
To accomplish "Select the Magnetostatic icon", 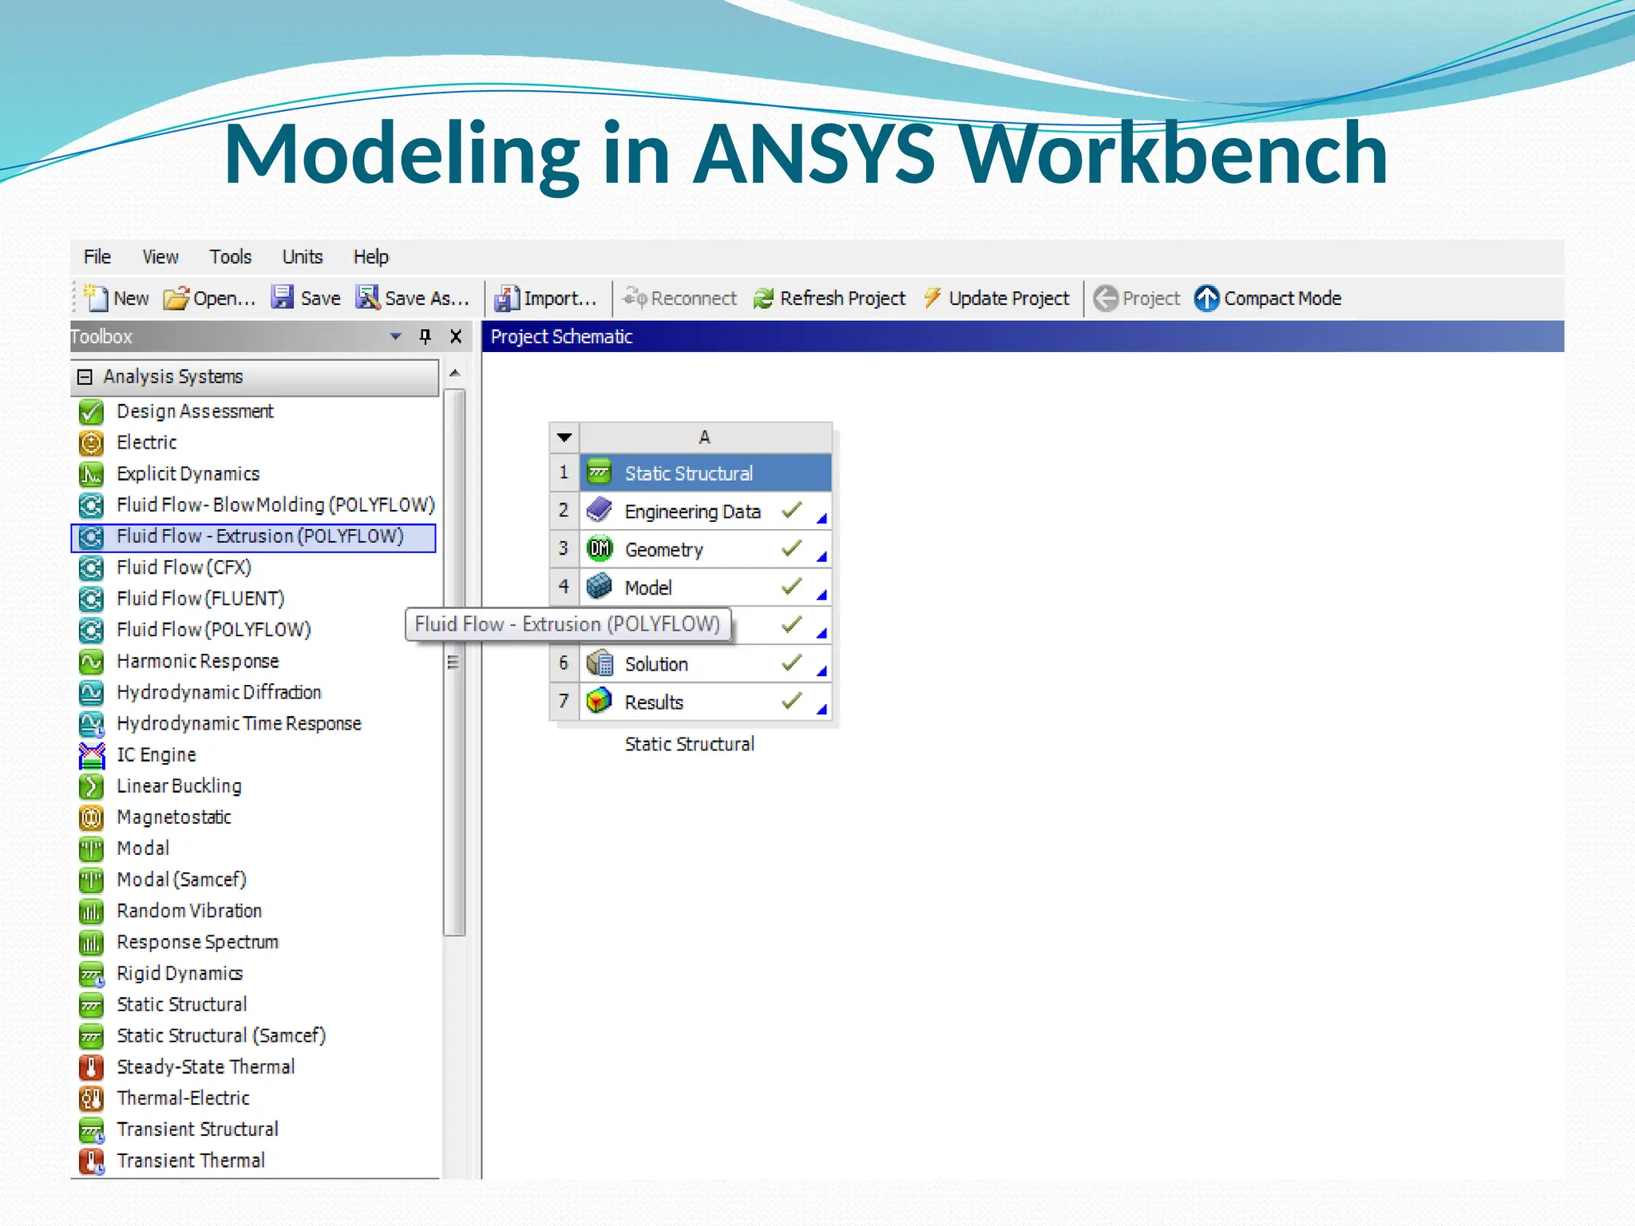I will 92,817.
